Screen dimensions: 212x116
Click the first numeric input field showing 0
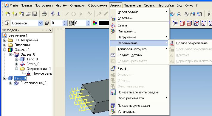(x=57, y=23)
